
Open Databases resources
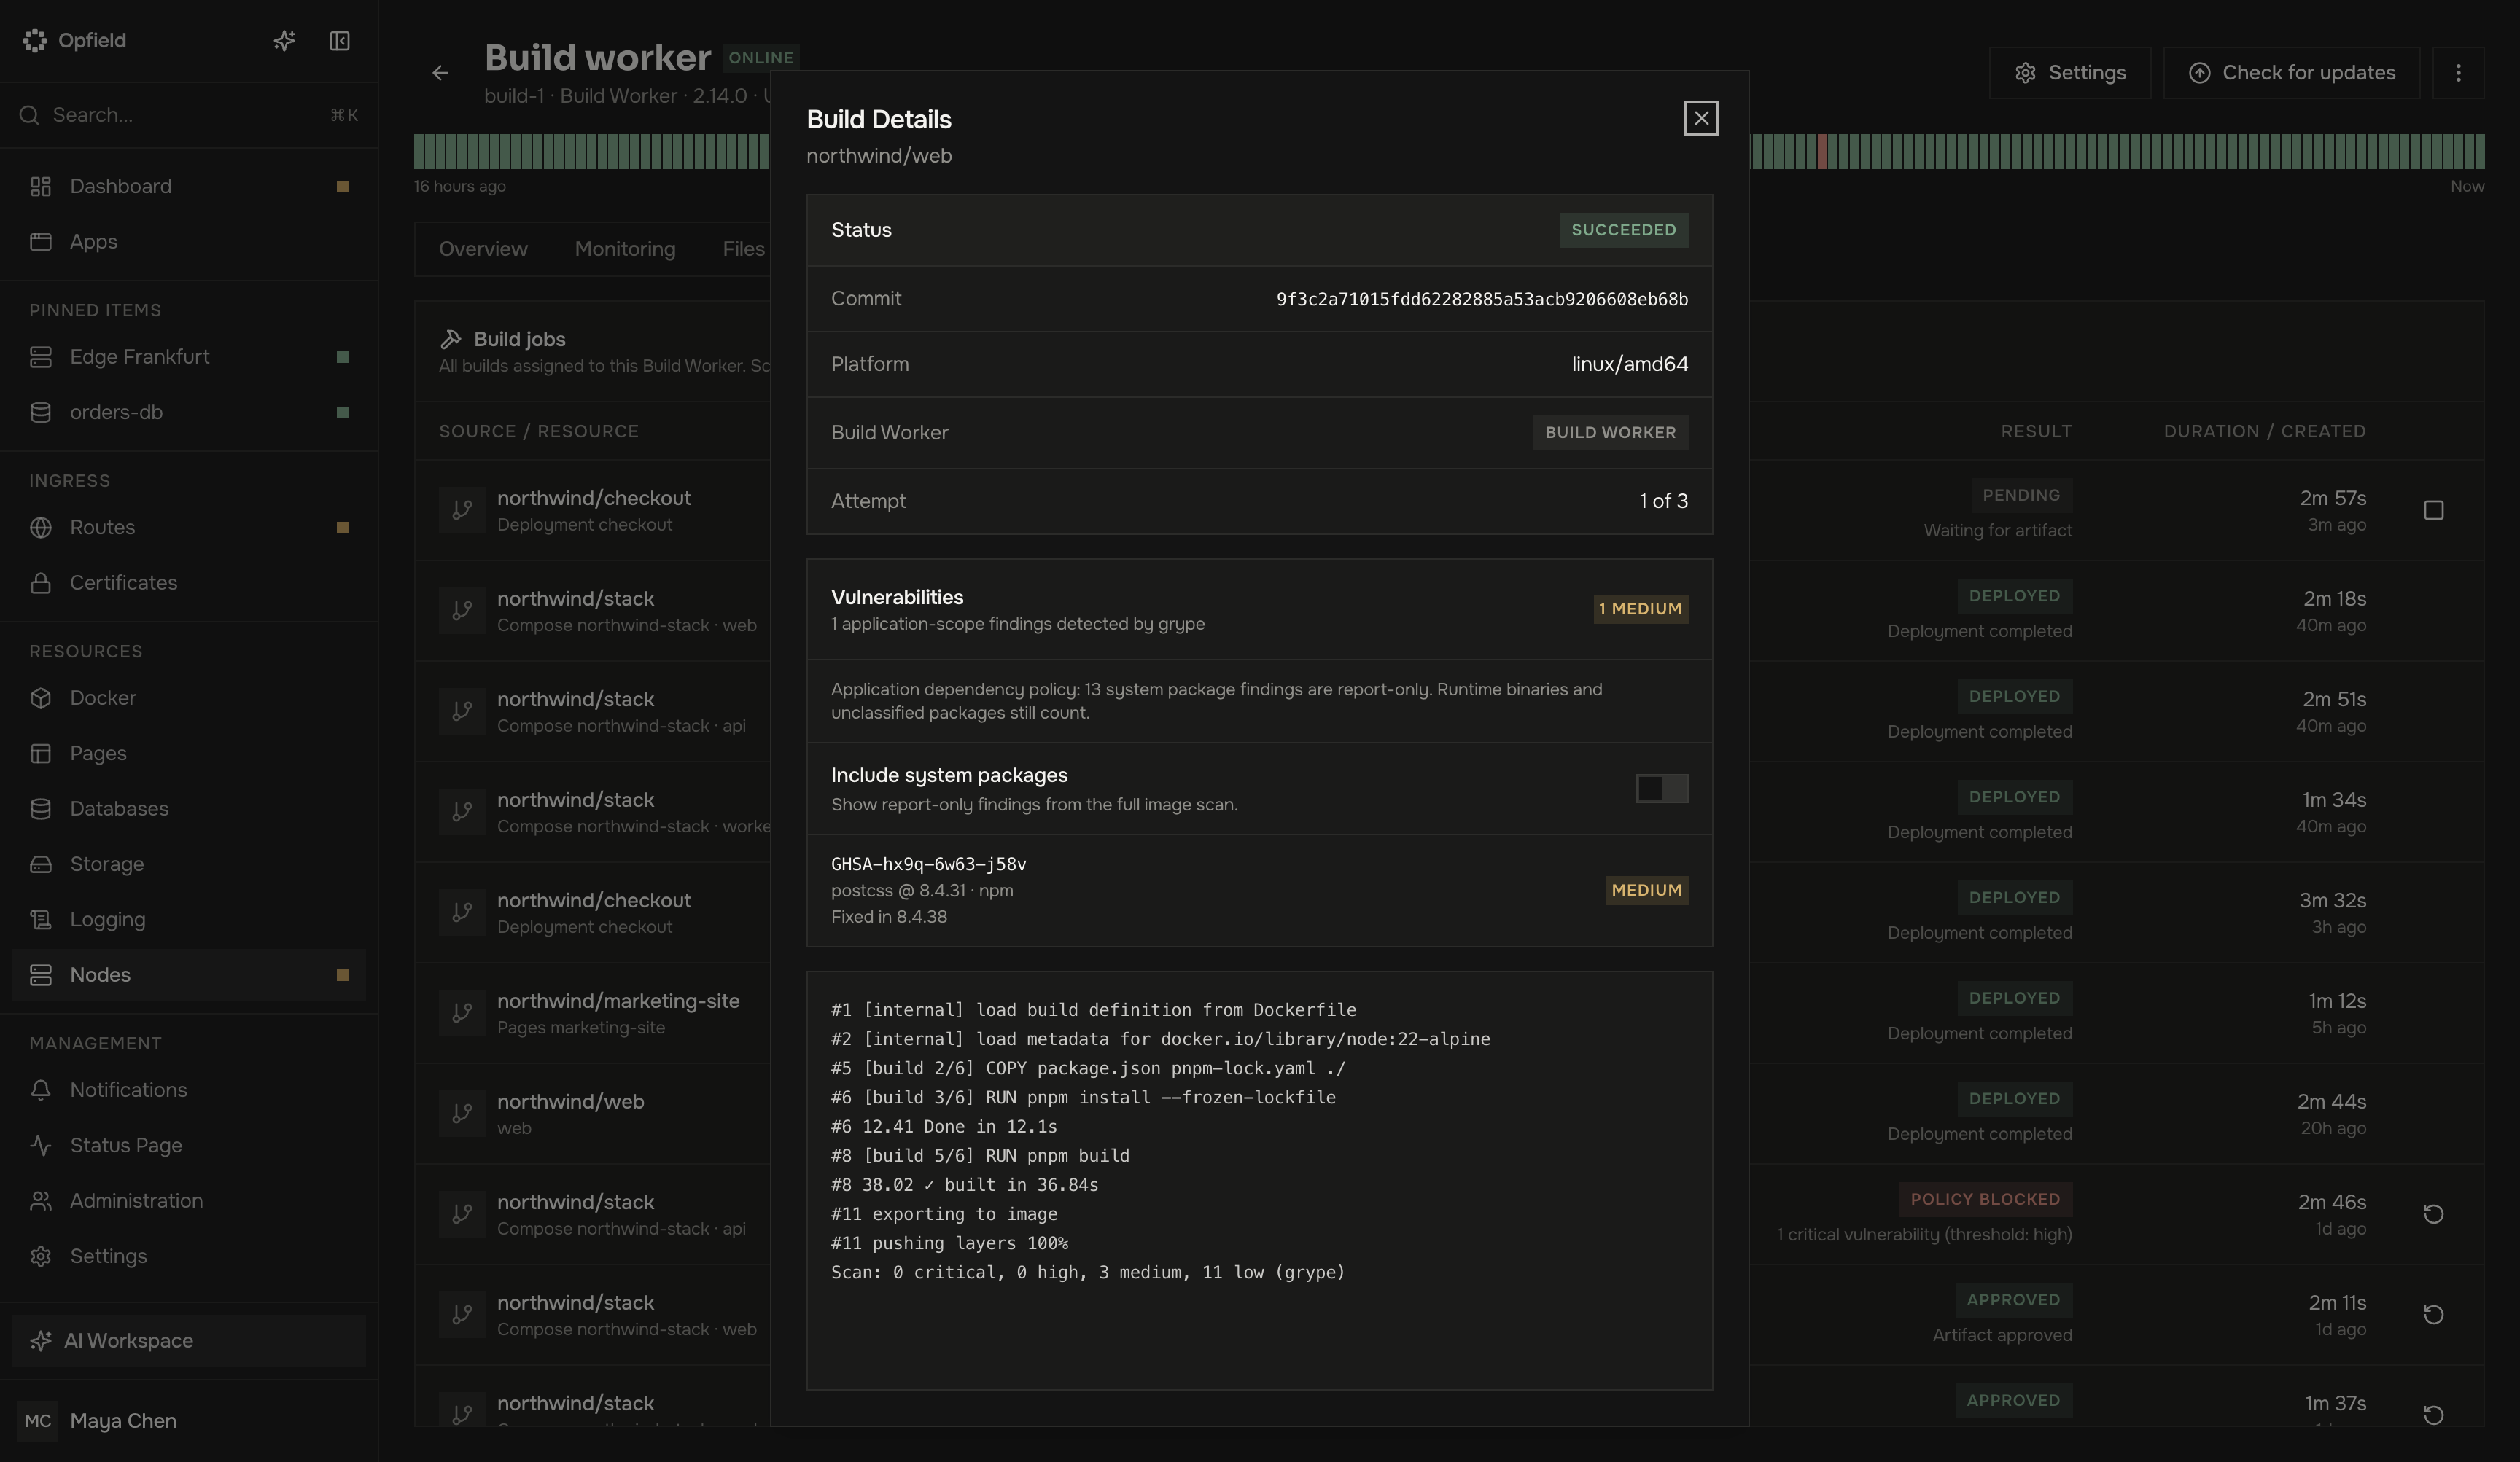tap(189, 808)
